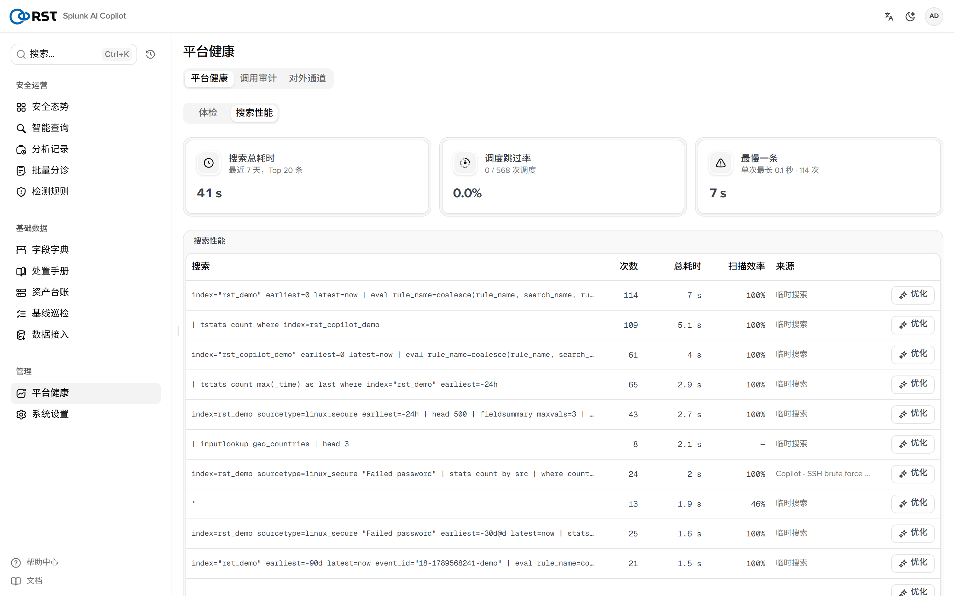Open 智能查询 in sidebar
Screen dimensions: 954x596
tap(85, 128)
